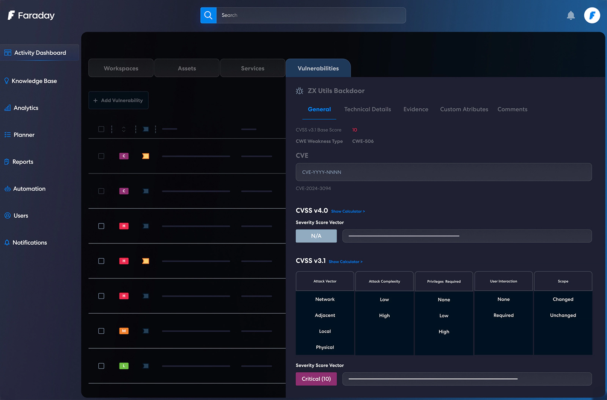The height and width of the screenshot is (400, 607).
Task: Check the box for low severity row
Action: pyautogui.click(x=101, y=366)
